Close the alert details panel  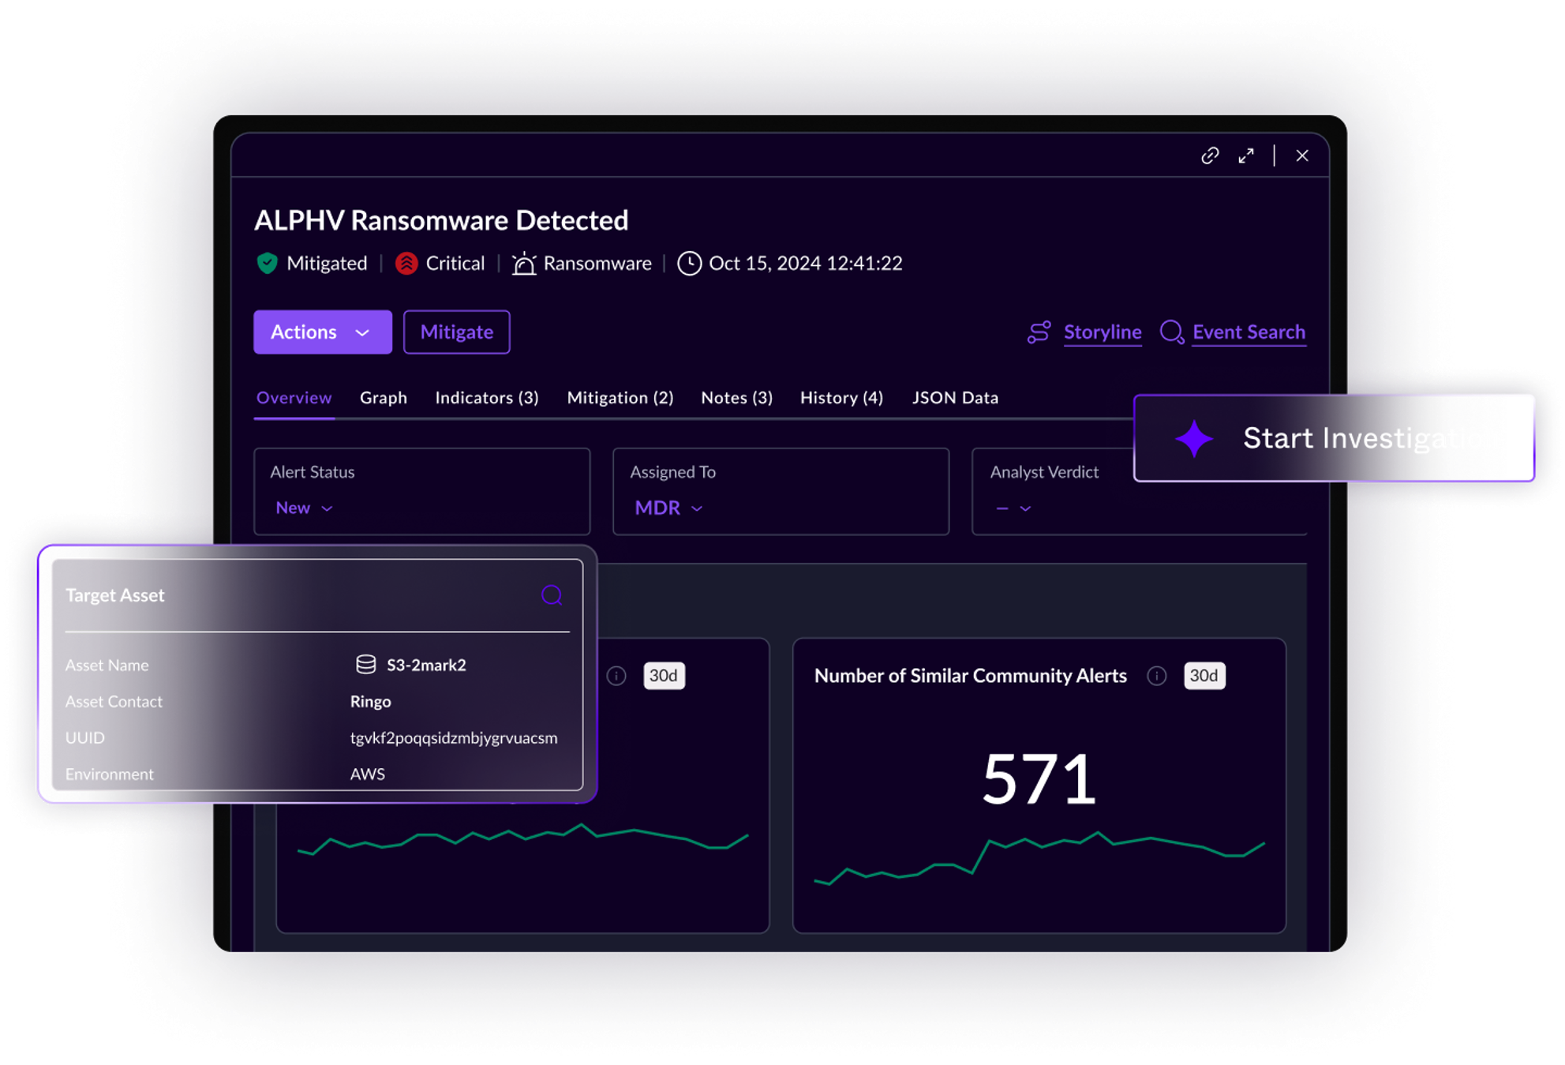click(1302, 156)
